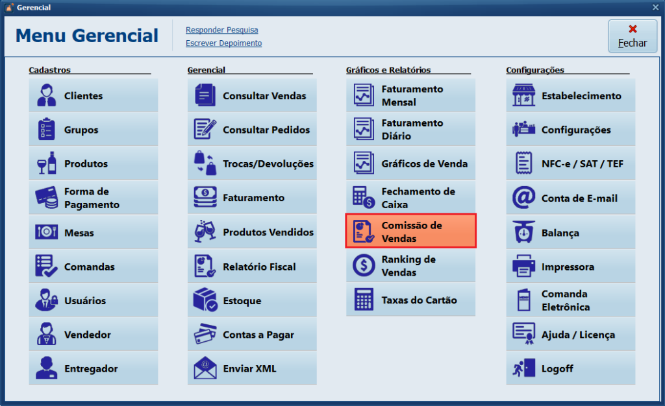Select the Balança scale icon
Viewport: 665px width, 406px height.
pyautogui.click(x=524, y=232)
